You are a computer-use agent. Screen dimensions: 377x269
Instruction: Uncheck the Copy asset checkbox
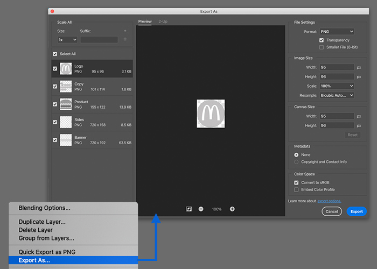point(55,87)
